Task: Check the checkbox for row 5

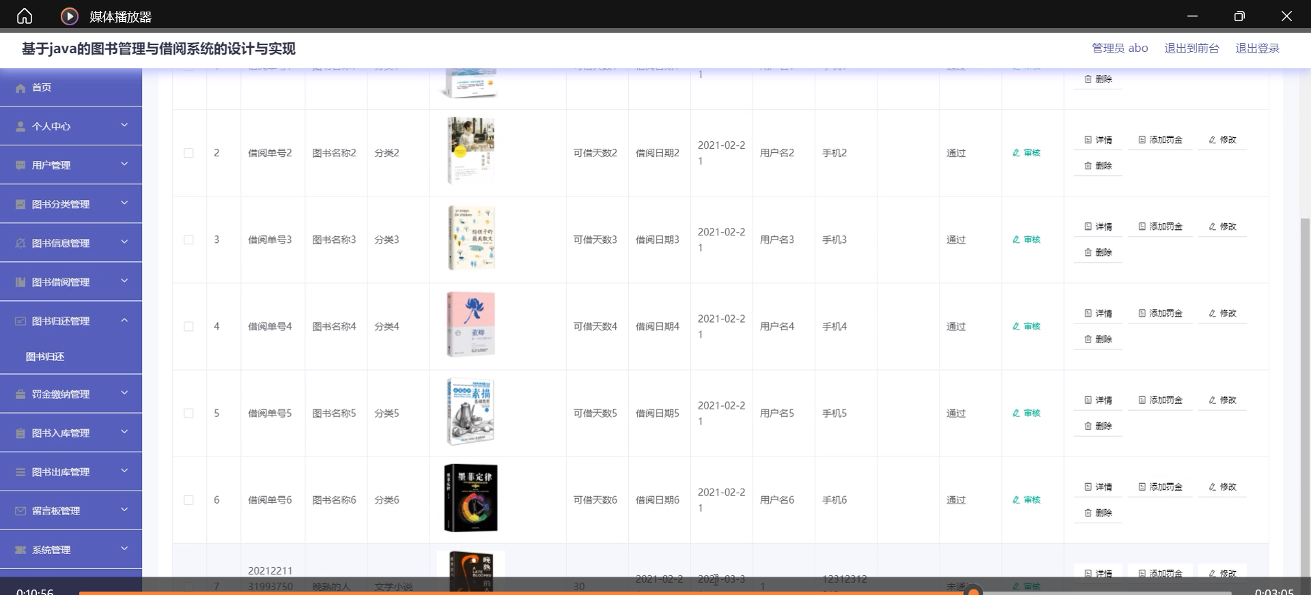Action: 188,413
